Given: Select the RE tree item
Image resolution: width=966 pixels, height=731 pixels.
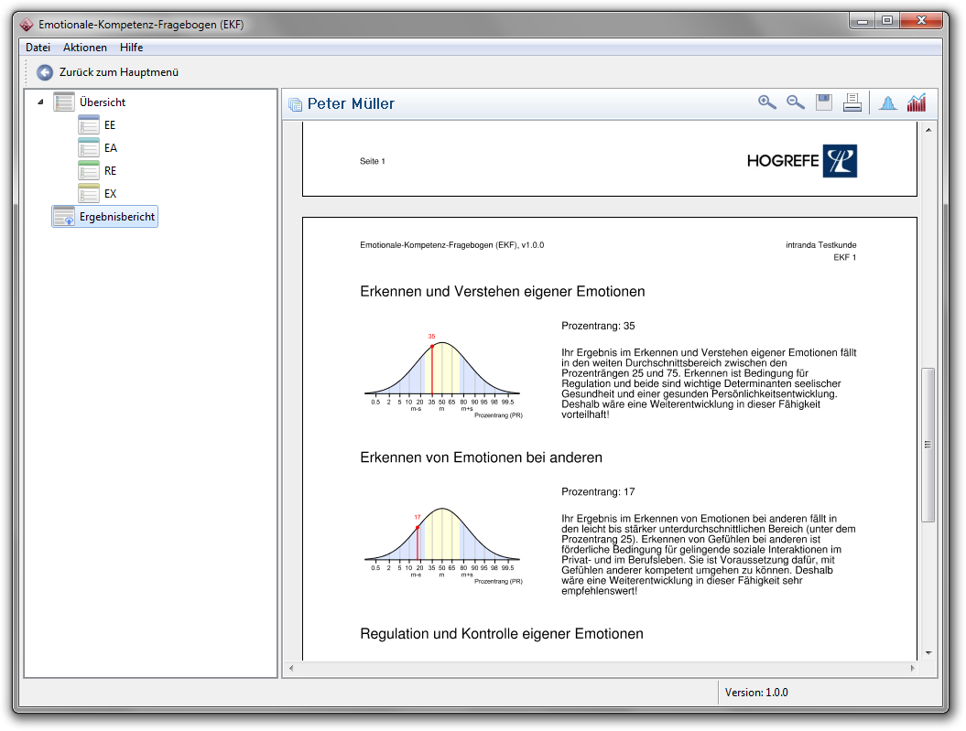Looking at the screenshot, I should coord(110,170).
